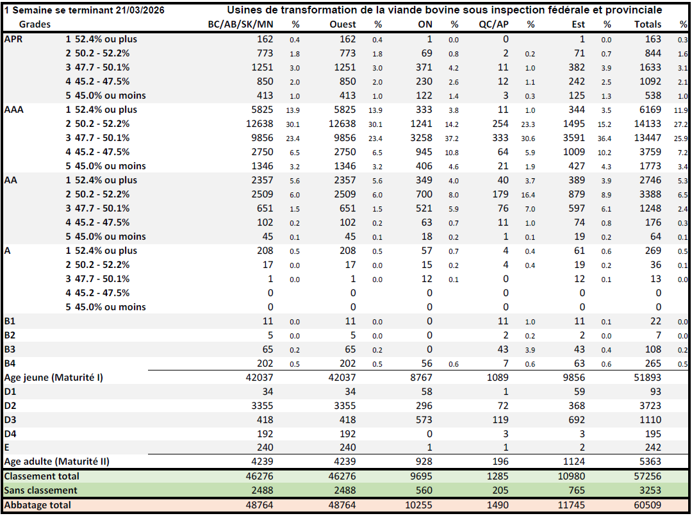Click the "B4" row label
This screenshot has width=692, height=516.
pyautogui.click(x=11, y=363)
